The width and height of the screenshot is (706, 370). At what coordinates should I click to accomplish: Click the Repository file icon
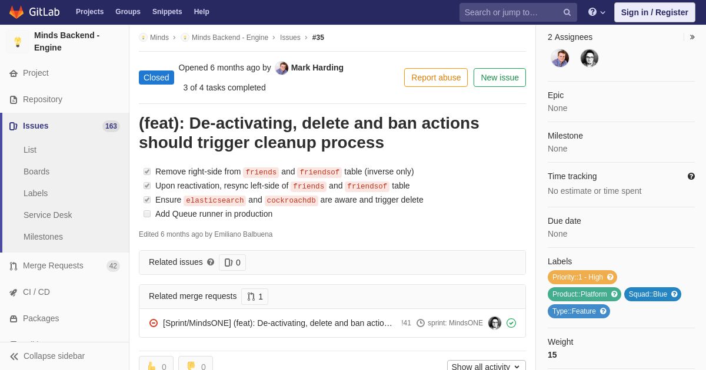tap(14, 100)
